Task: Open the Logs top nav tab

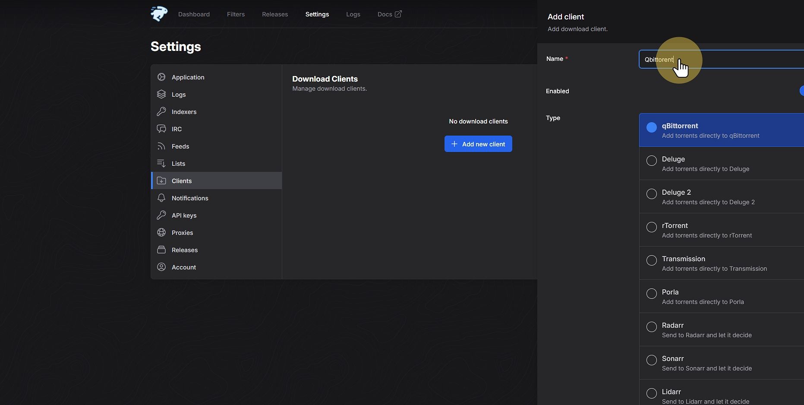Action: tap(353, 14)
